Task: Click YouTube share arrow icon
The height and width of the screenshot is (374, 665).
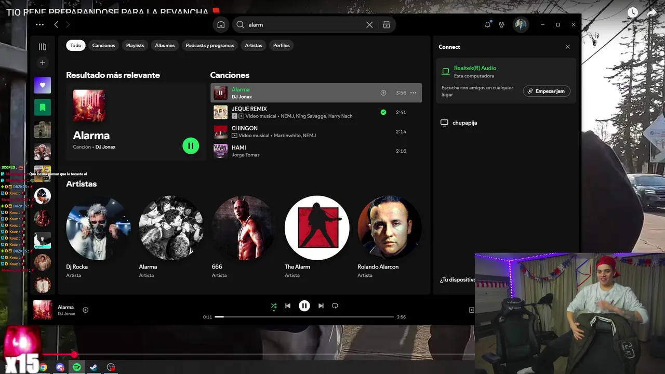Action: [x=653, y=12]
